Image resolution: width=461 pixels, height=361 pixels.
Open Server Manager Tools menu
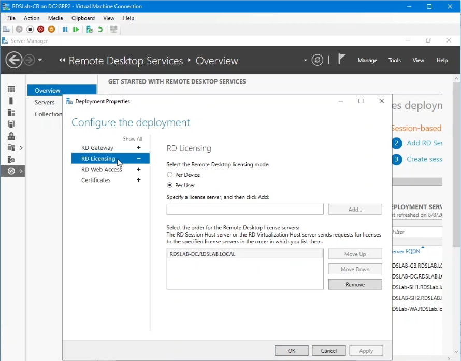click(x=395, y=60)
